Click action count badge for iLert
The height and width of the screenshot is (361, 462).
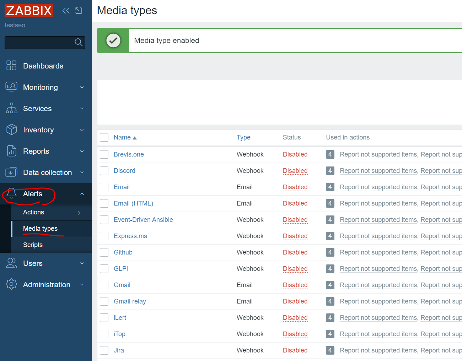(x=330, y=318)
